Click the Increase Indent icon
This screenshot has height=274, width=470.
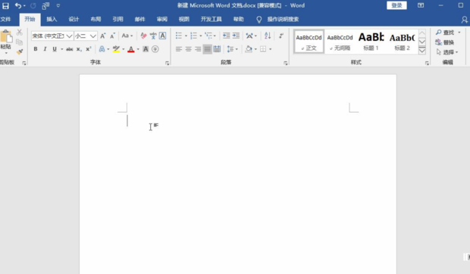click(236, 36)
